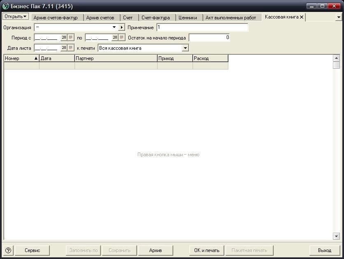Click OK и печать button
The image size is (344, 259).
207,250
